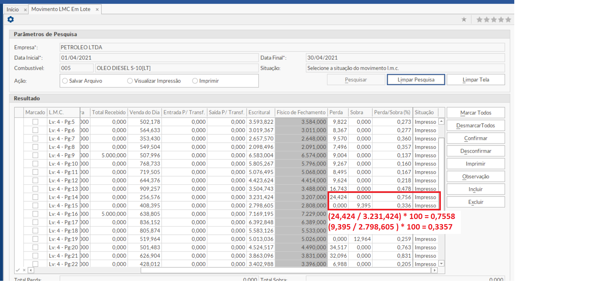611x285 pixels.
Task: Close the Início tab
Action: pyautogui.click(x=25, y=10)
